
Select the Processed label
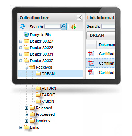45,114
